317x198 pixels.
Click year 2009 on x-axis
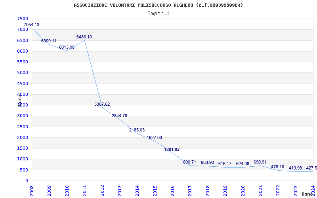tap(49, 190)
